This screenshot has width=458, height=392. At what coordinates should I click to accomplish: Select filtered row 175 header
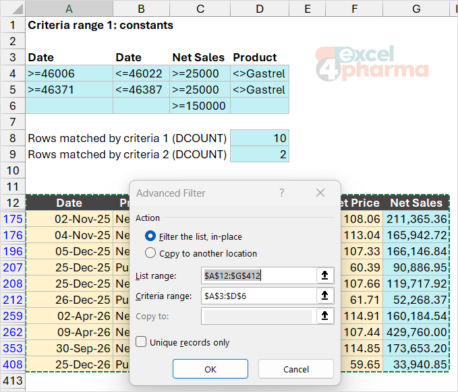point(13,219)
